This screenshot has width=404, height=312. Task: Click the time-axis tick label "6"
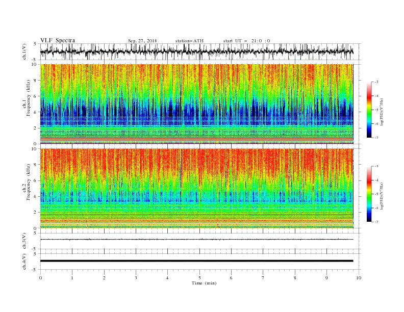pyautogui.click(x=232, y=278)
